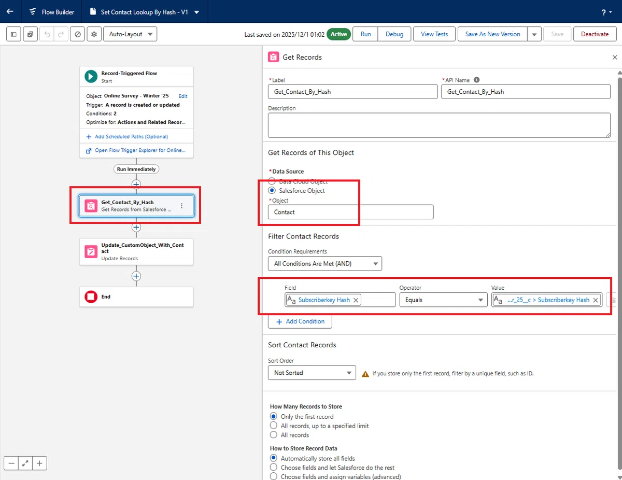This screenshot has width=622, height=480.
Task: Click the flow document icon beside title
Action: [93, 12]
